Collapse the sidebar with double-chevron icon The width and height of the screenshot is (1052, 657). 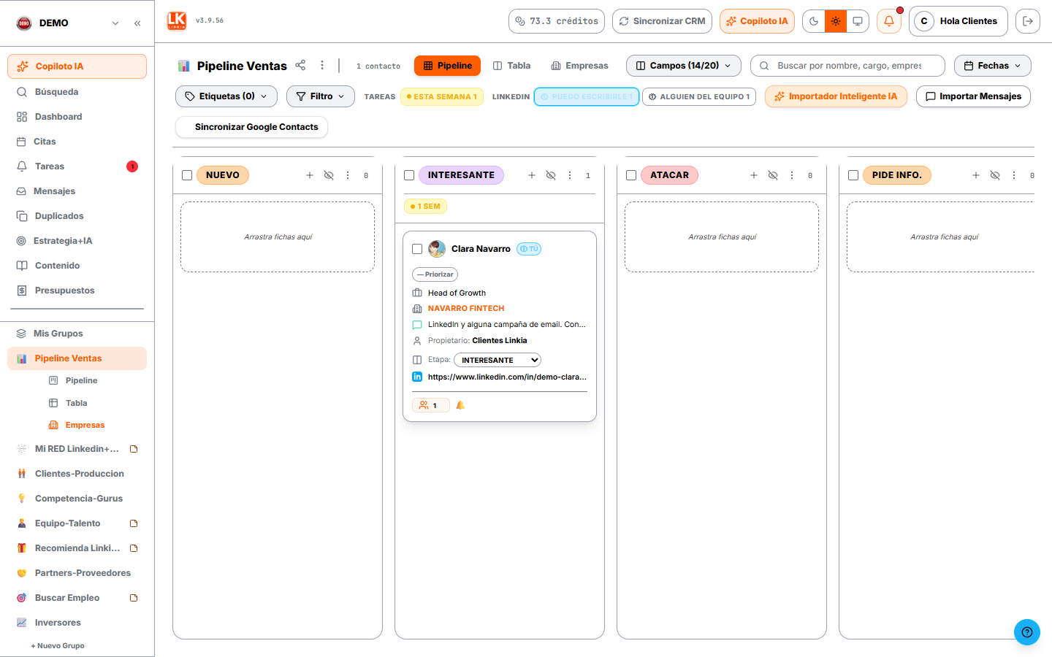pyautogui.click(x=137, y=23)
